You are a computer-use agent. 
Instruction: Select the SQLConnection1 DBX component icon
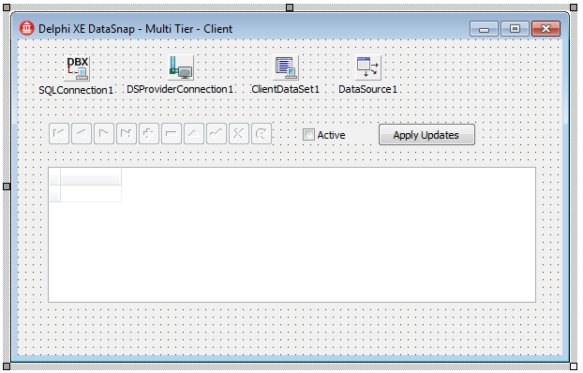pos(77,68)
